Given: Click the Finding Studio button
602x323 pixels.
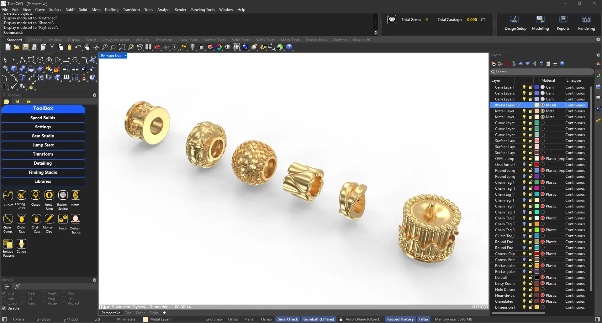Looking at the screenshot, I should 43,172.
